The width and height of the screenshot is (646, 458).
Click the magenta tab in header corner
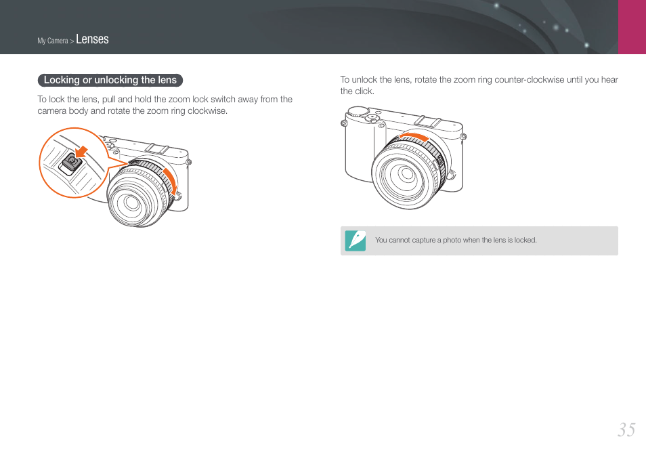click(x=632, y=27)
